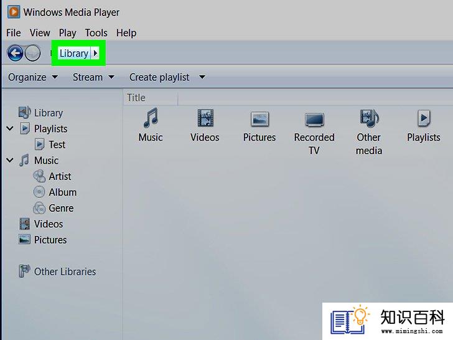Select Other Libraries in the sidebar
Image resolution: width=453 pixels, height=340 pixels.
(x=65, y=272)
